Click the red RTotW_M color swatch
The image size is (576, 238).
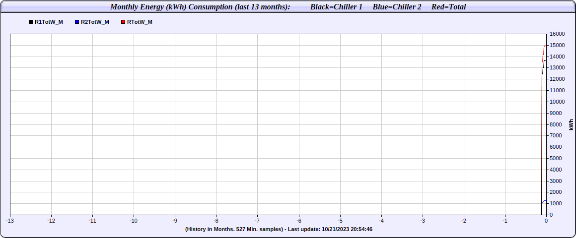pyautogui.click(x=123, y=22)
